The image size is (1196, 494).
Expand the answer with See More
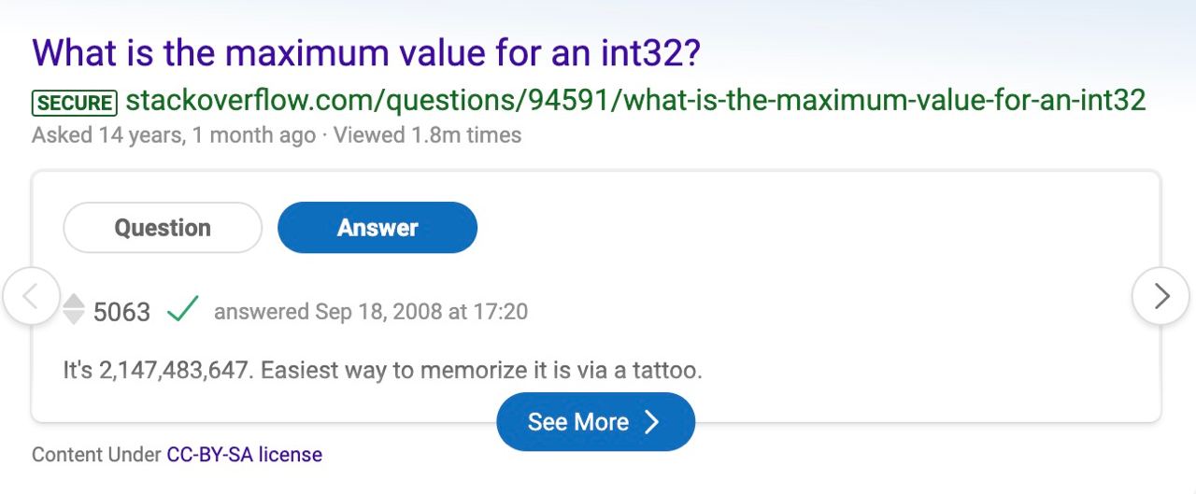click(579, 422)
